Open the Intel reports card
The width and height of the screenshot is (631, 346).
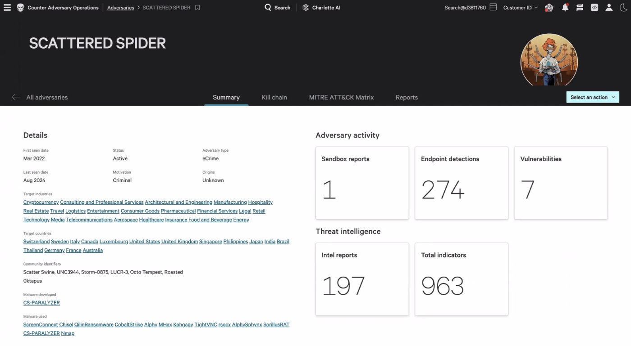(x=362, y=279)
